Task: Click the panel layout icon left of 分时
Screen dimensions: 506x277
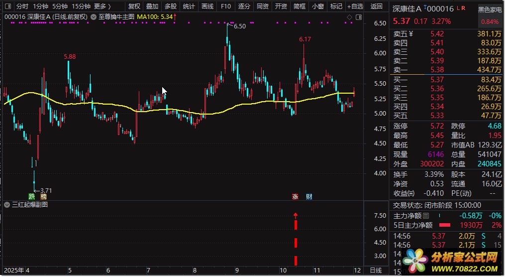Action: 7,6
